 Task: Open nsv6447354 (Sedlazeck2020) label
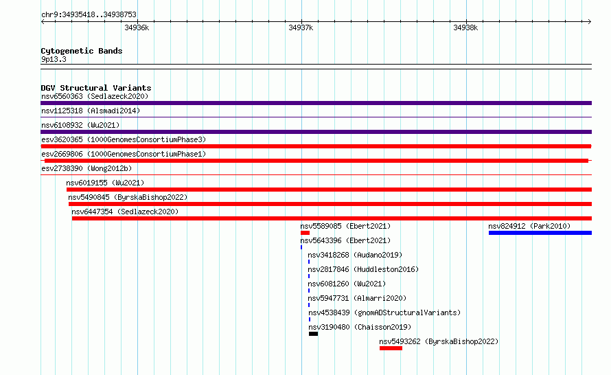pyautogui.click(x=125, y=212)
